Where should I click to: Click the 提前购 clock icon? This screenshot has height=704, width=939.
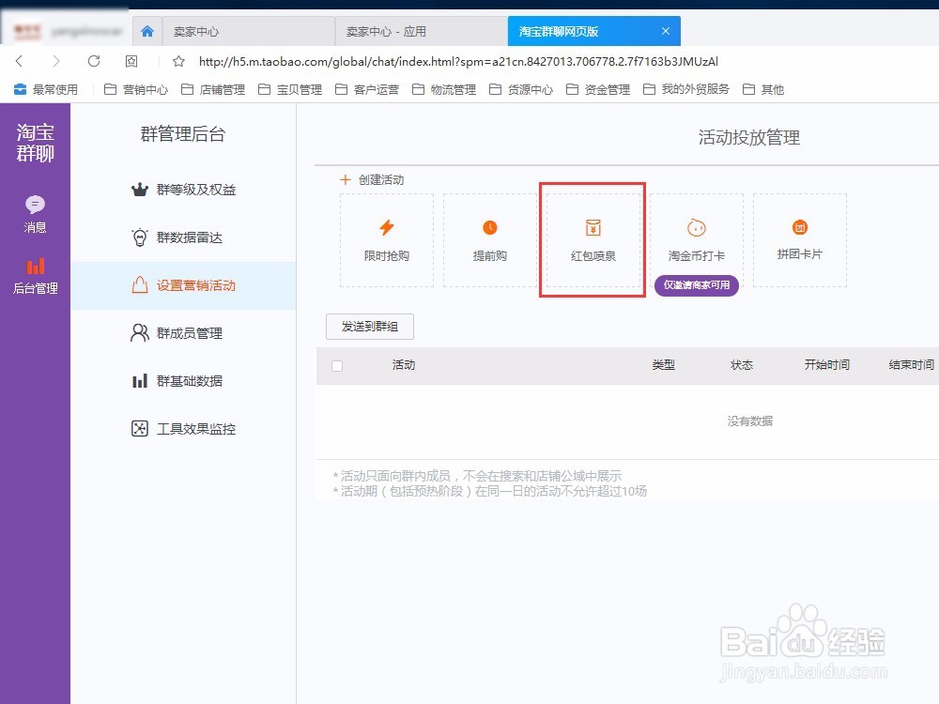click(489, 225)
